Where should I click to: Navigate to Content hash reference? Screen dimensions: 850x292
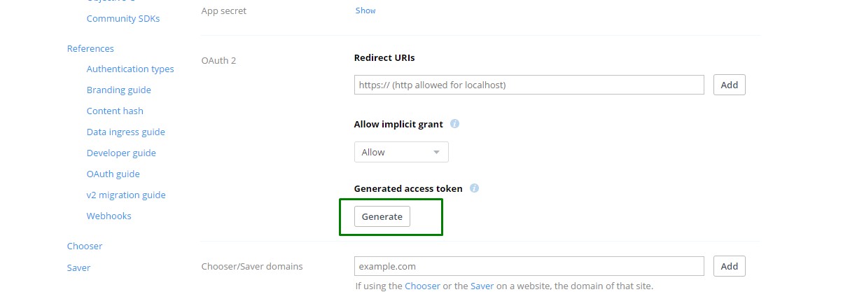click(x=115, y=111)
